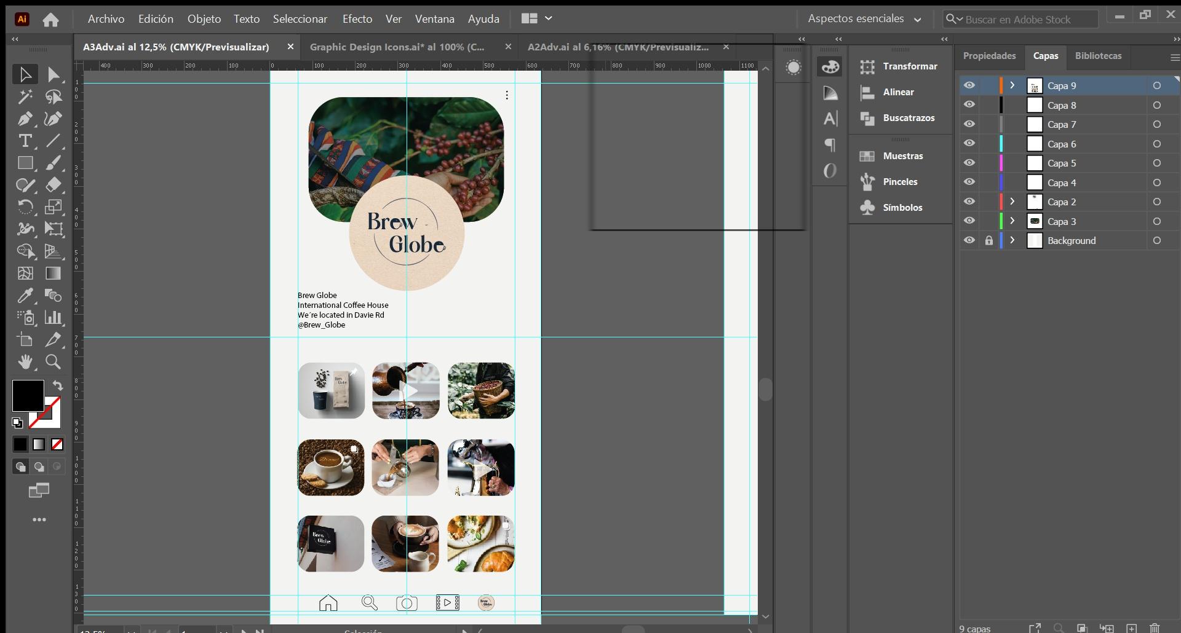Screen dimensions: 1181x633
Task: Expand the Capa 2 layer contents
Action: pyautogui.click(x=1012, y=202)
